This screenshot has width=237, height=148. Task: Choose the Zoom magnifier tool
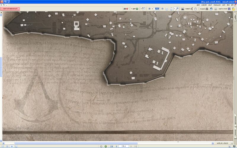point(177,9)
